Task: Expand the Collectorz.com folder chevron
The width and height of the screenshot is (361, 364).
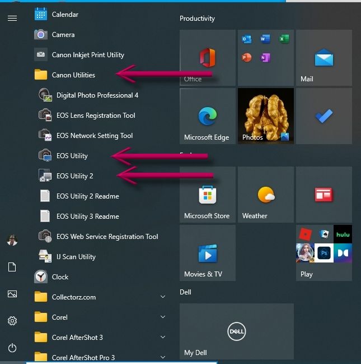Action: (163, 297)
